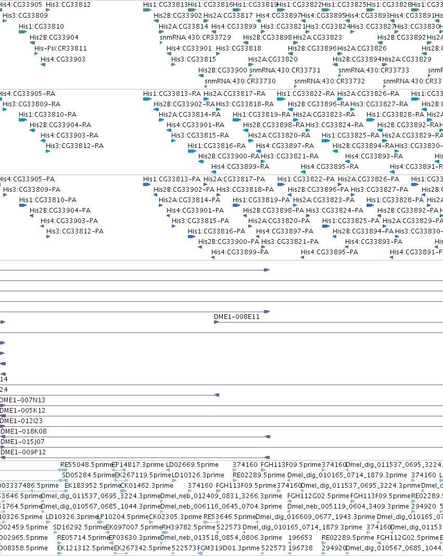Click the His1:CG33810-PA protein arrow glyph
Screen dimensions: 443x556
pyautogui.click(x=23, y=205)
